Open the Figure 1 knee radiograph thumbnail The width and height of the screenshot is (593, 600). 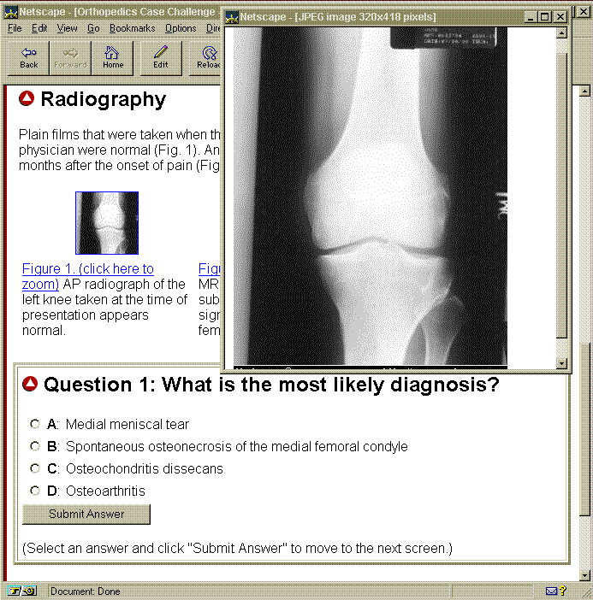point(107,223)
